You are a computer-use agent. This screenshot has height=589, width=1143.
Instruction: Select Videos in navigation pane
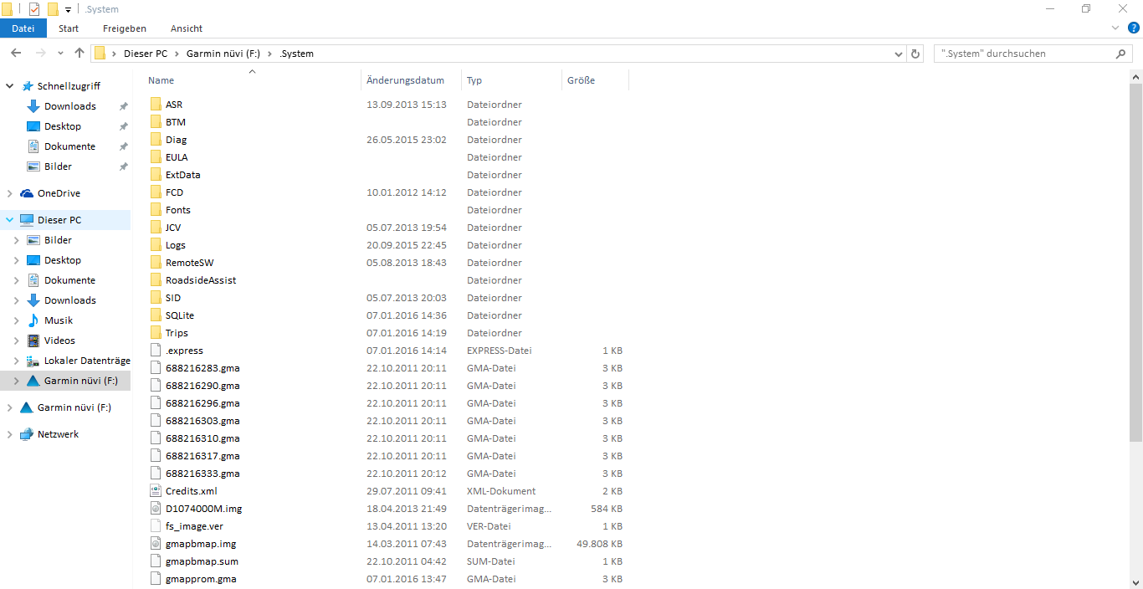pyautogui.click(x=59, y=341)
